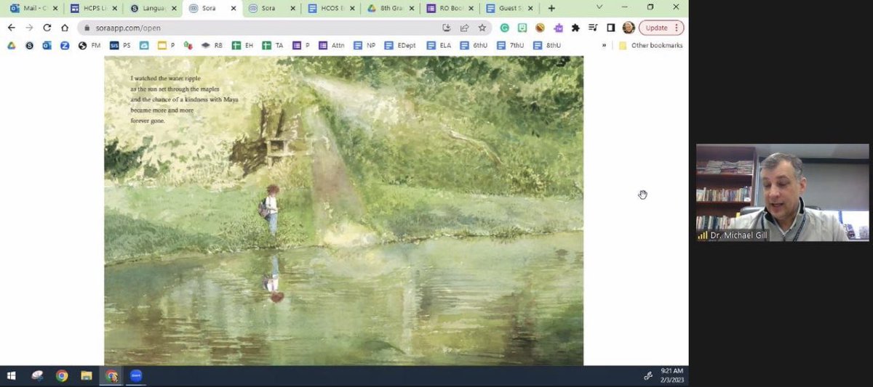Image resolution: width=873 pixels, height=387 pixels.
Task: Open the Chrome profile avatar
Action: 629,28
